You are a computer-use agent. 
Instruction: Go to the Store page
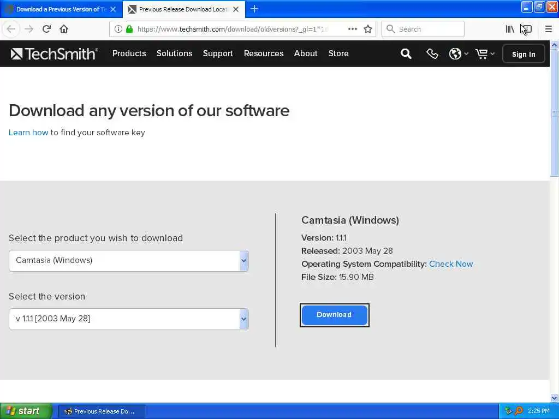click(338, 53)
